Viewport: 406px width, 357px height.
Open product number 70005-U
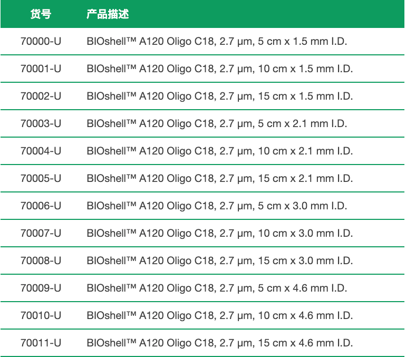tap(41, 179)
